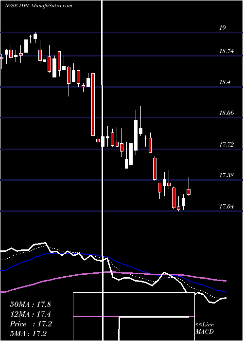Click the Price : 17.2 readout
This screenshot has height=341, width=243.
(31, 324)
